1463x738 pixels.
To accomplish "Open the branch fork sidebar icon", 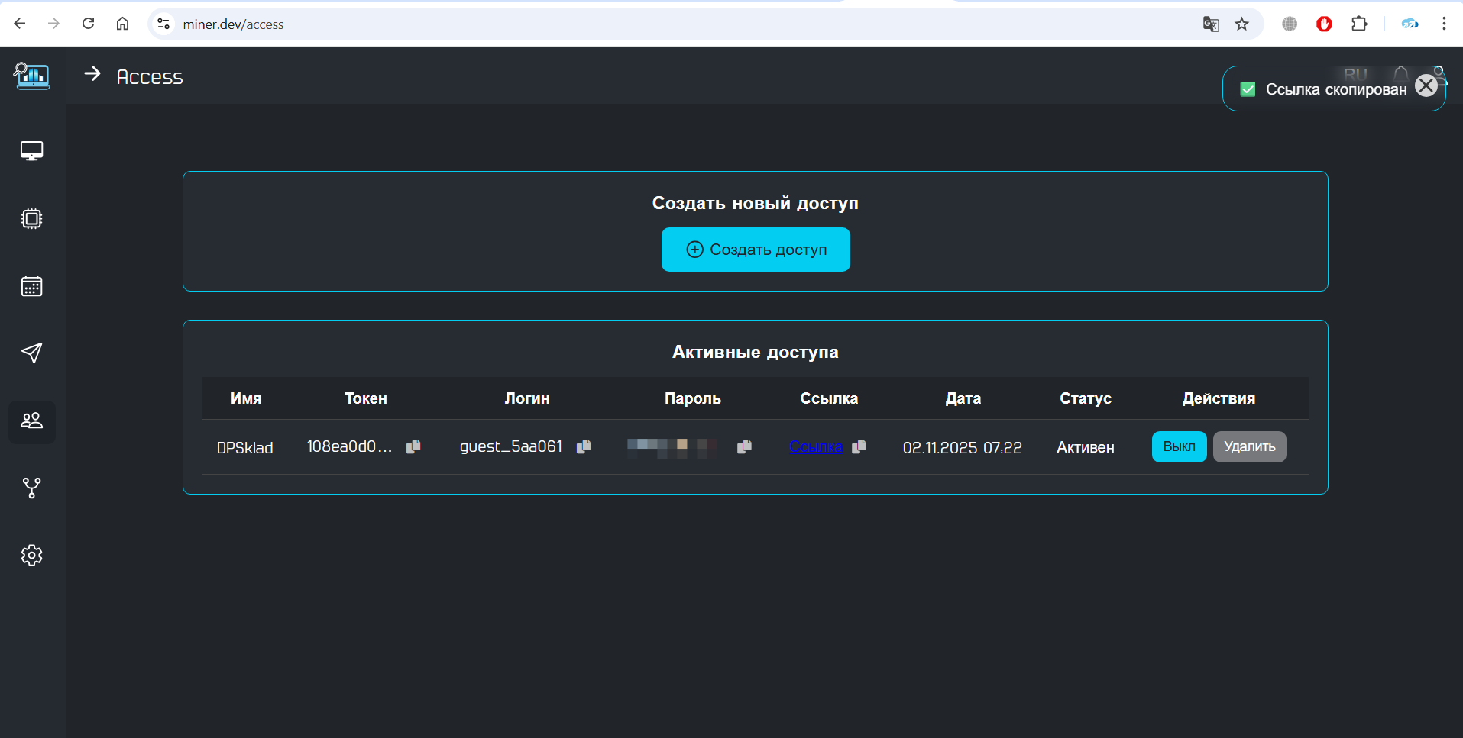I will (32, 488).
